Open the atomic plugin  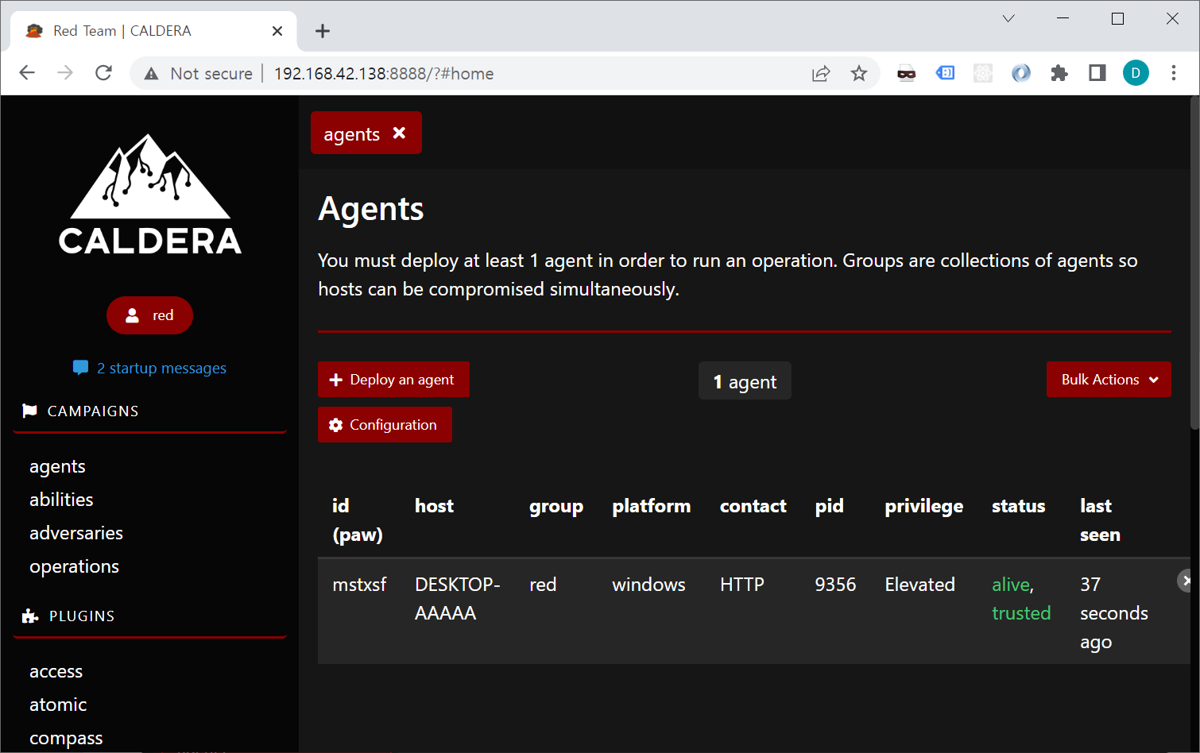pyautogui.click(x=58, y=705)
